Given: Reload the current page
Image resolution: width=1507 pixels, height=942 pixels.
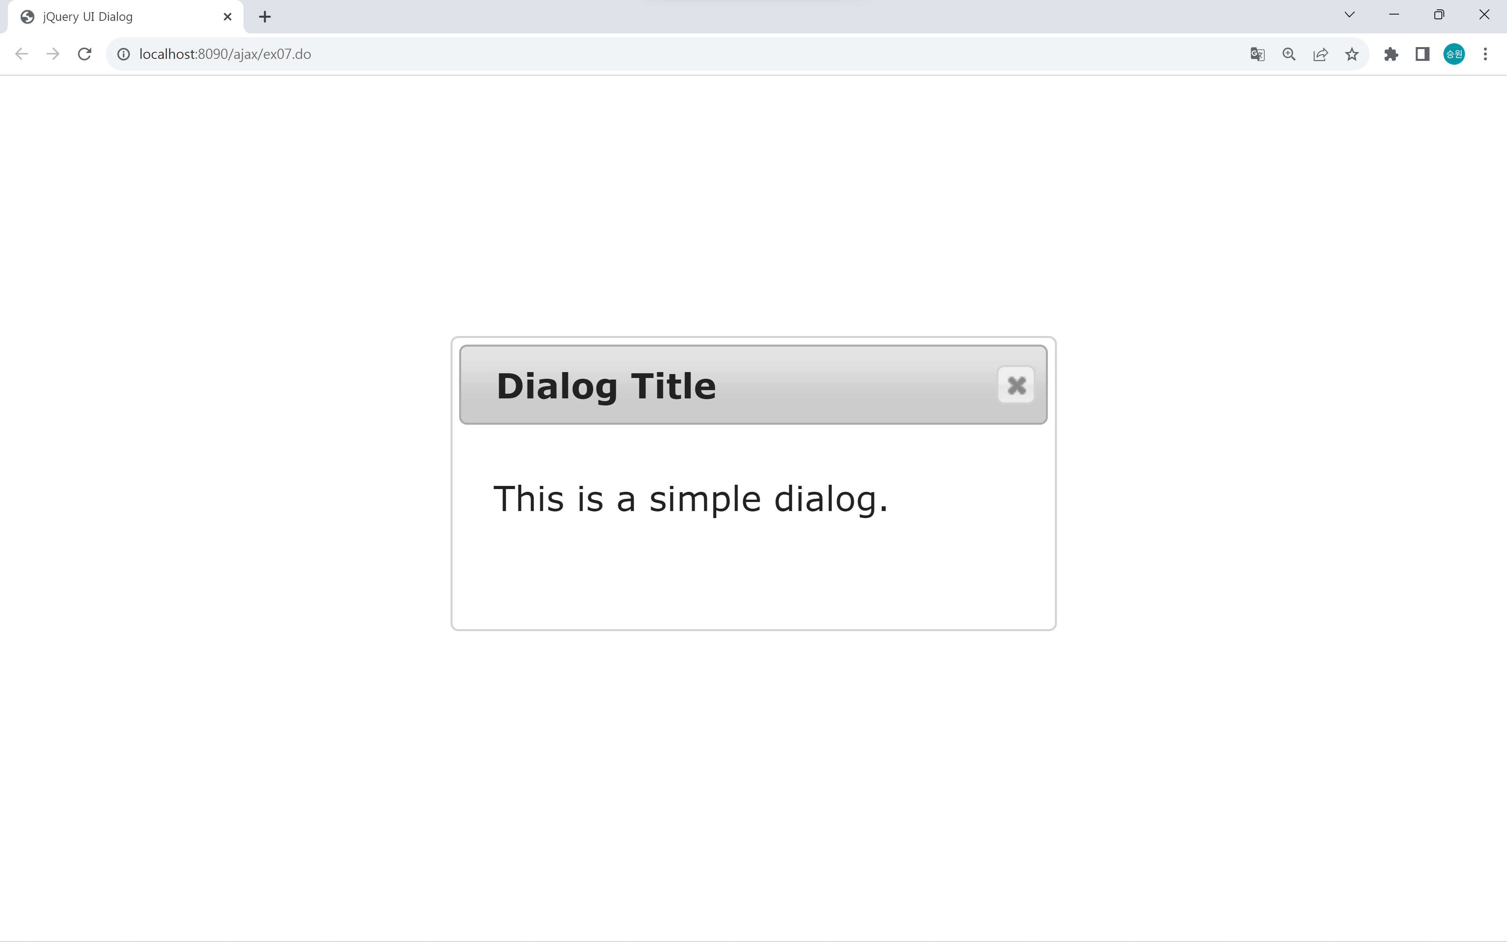Looking at the screenshot, I should 85,54.
